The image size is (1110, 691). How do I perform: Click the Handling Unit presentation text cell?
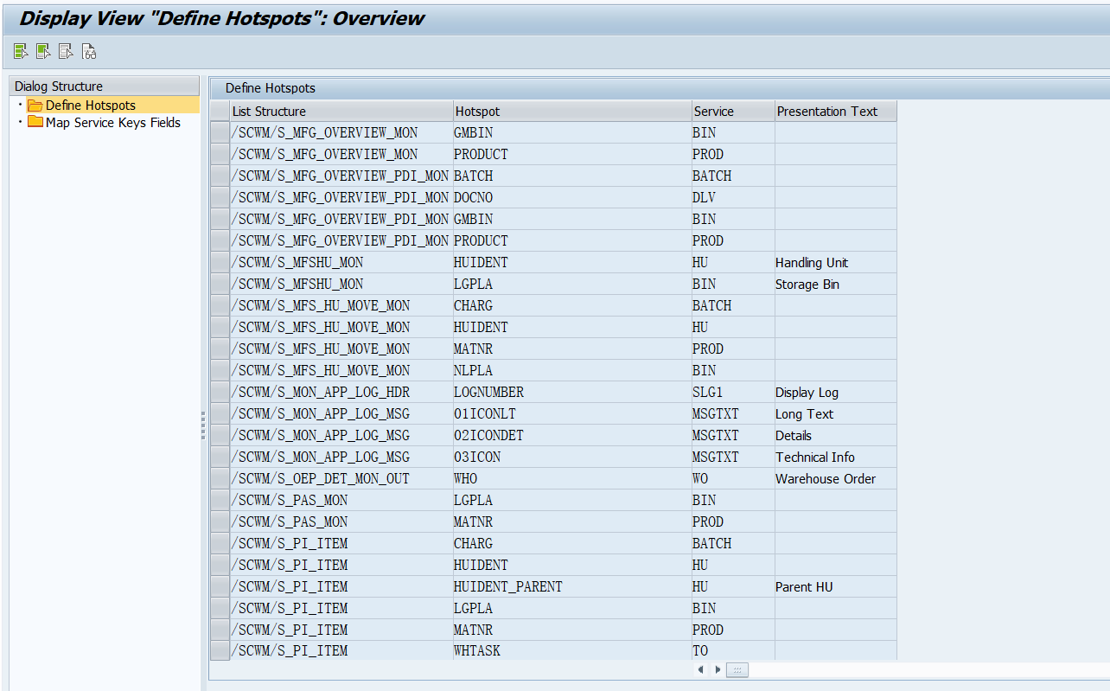click(x=836, y=263)
